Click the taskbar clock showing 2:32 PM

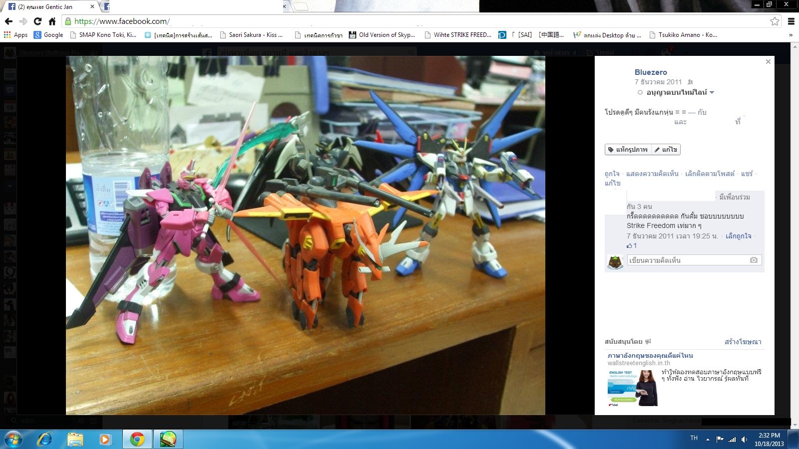coord(769,440)
